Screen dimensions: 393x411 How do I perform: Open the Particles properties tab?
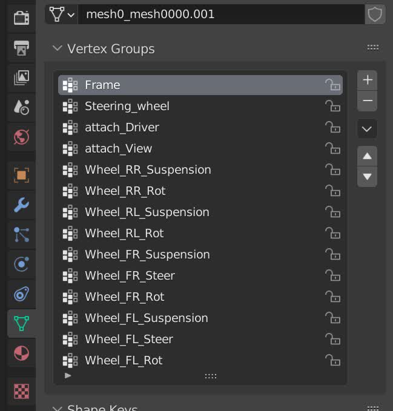(x=21, y=234)
